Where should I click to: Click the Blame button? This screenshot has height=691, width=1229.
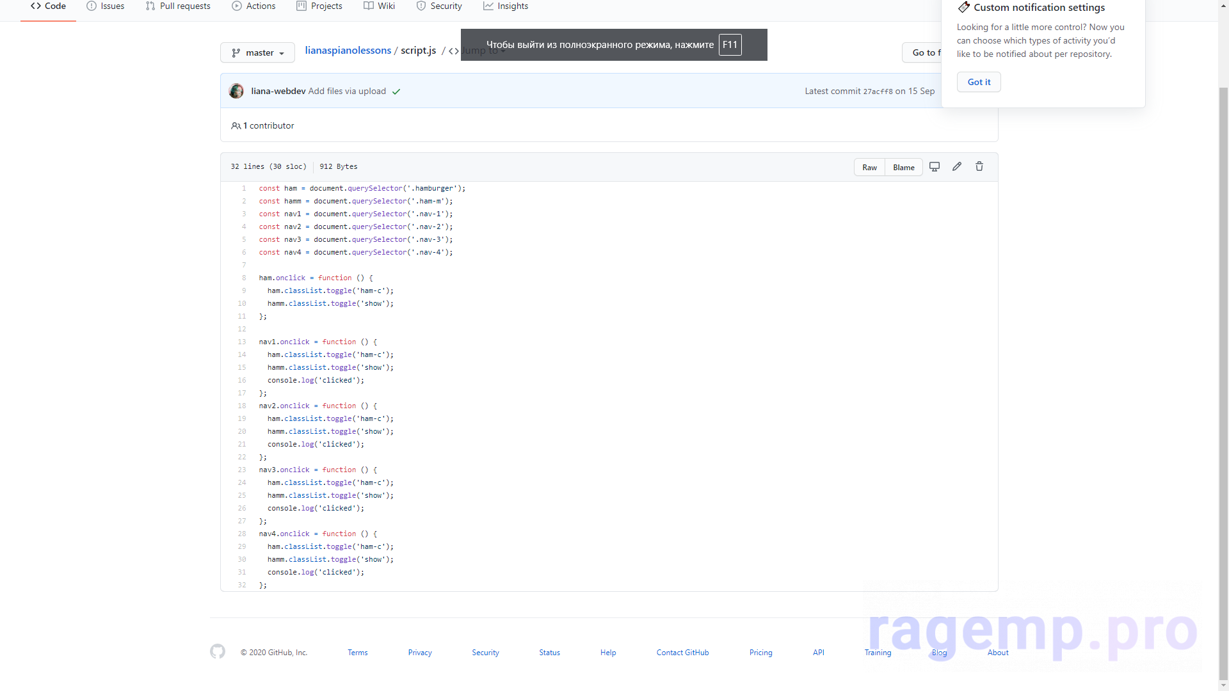click(904, 167)
